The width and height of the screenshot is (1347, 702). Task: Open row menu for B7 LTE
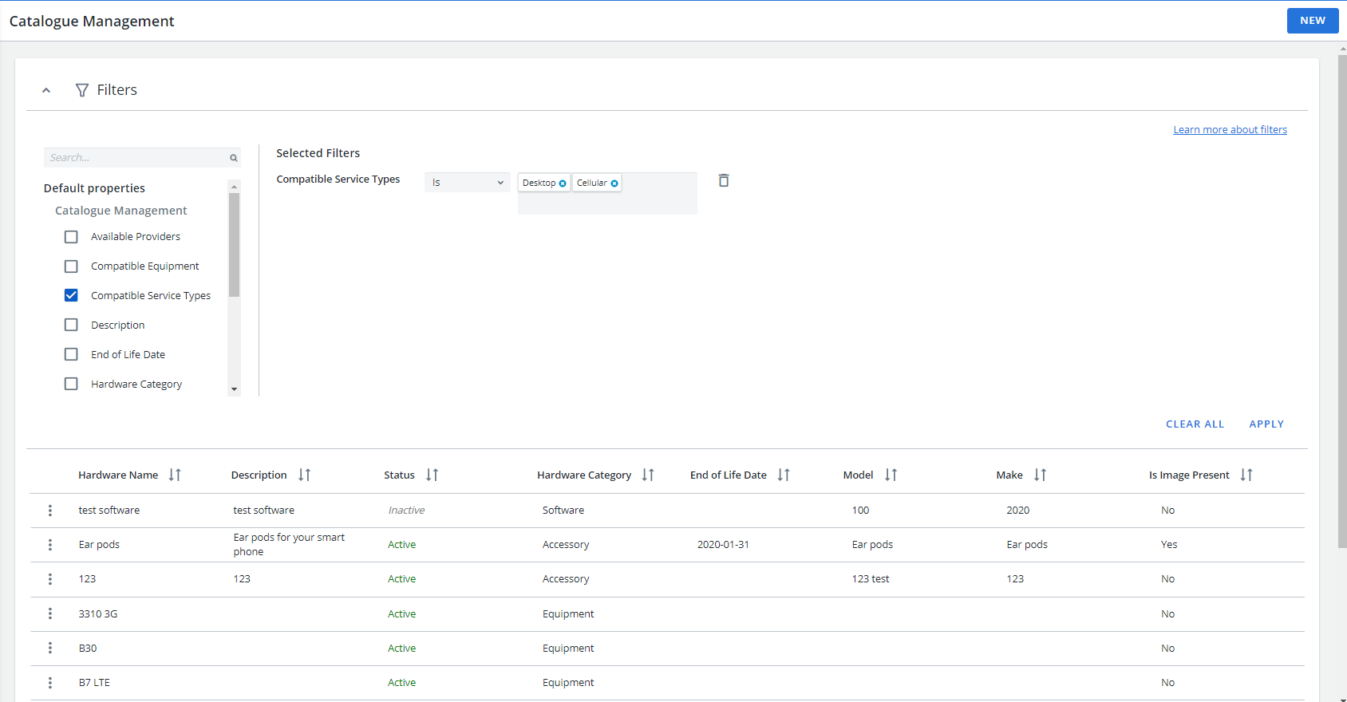tap(50, 683)
